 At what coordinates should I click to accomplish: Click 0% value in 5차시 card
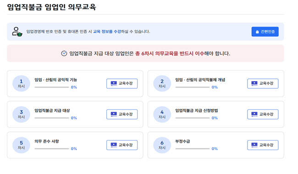(74, 149)
